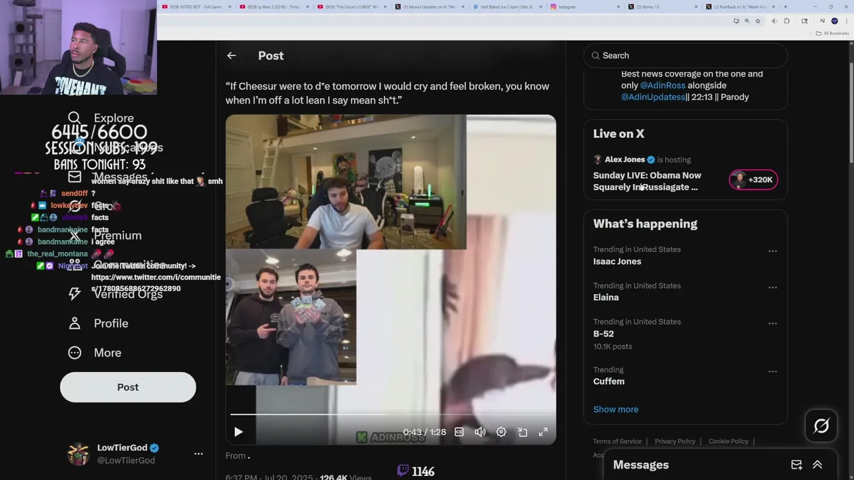Switch to Half Baked Ice Cream tab
Image resolution: width=854 pixels, height=480 pixels.
[x=506, y=7]
